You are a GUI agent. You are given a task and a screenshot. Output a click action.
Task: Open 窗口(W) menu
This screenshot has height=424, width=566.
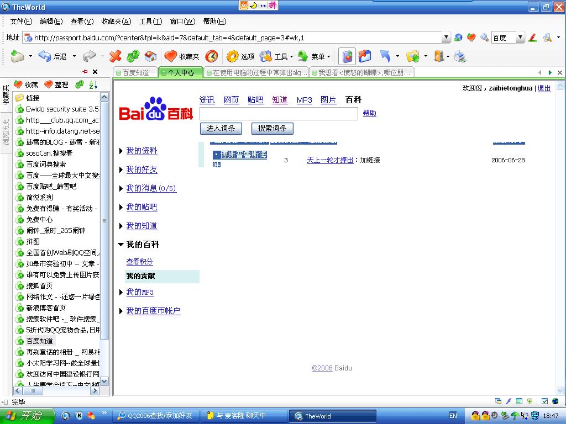(x=182, y=22)
